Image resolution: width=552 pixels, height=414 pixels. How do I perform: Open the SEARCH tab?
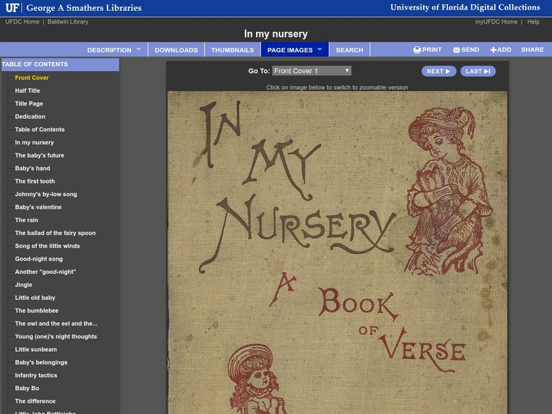click(349, 50)
